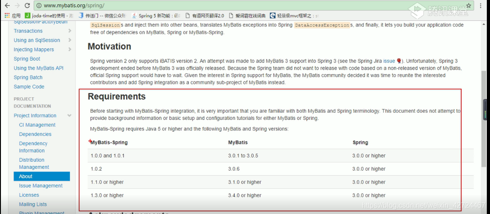Open the Apps bookmark shortcut
The height and width of the screenshot is (214, 490).
click(13, 15)
